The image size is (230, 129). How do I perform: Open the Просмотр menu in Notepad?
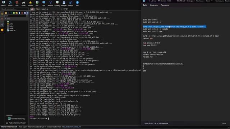[165, 5]
